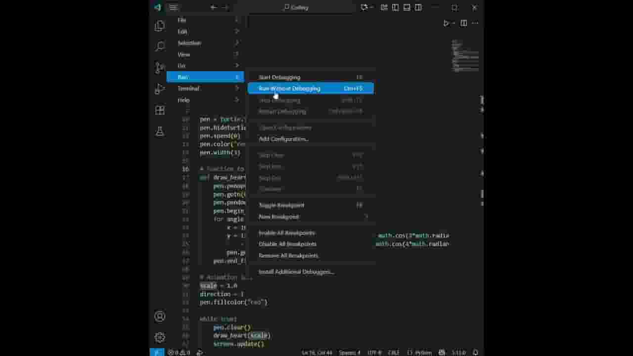Go forward with the right arrow

point(226,7)
